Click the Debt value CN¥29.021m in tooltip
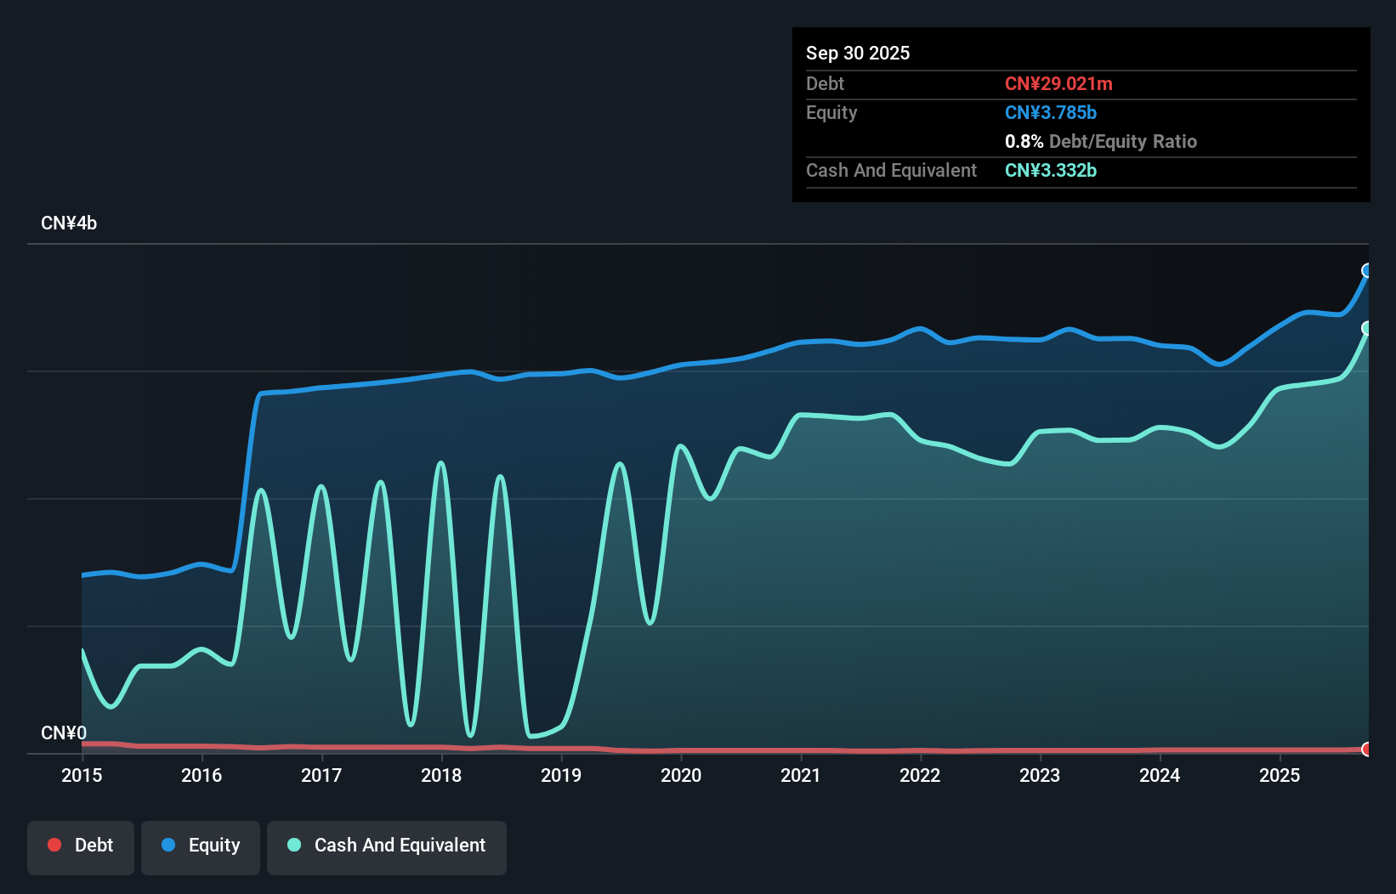Screen dimensions: 1396x894 pos(1058,83)
